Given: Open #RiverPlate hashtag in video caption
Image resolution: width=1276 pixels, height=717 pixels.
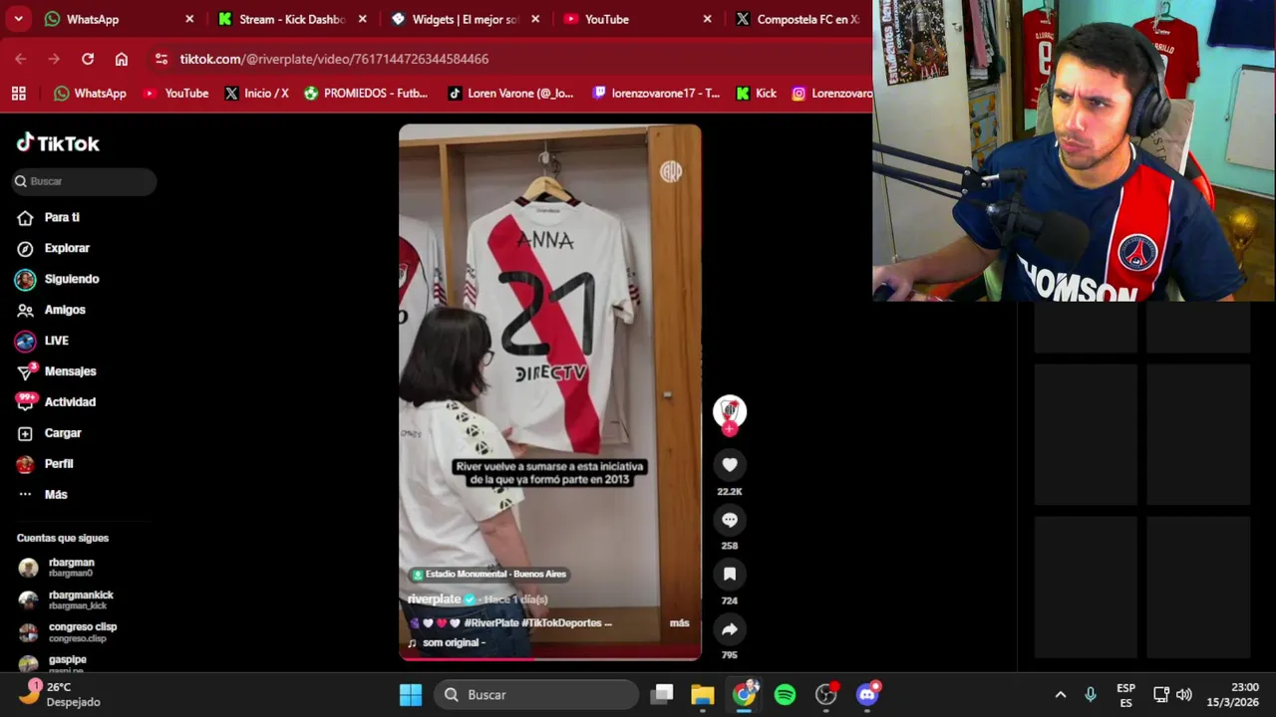Looking at the screenshot, I should [x=491, y=622].
